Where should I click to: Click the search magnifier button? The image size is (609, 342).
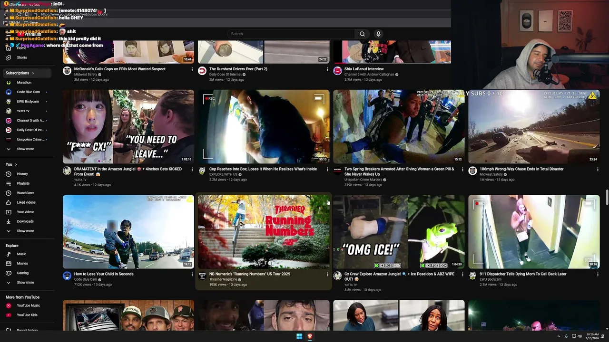pyautogui.click(x=362, y=34)
